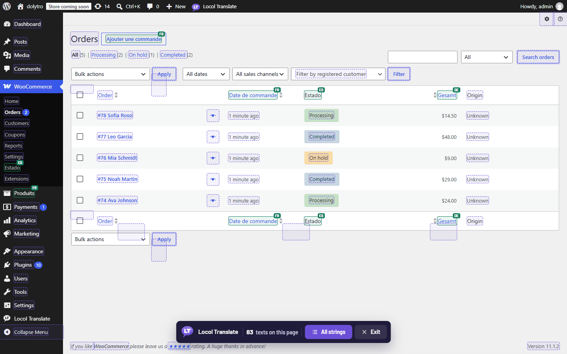Image resolution: width=567 pixels, height=354 pixels.
Task: Click the admin user avatar
Action: pos(560,6)
